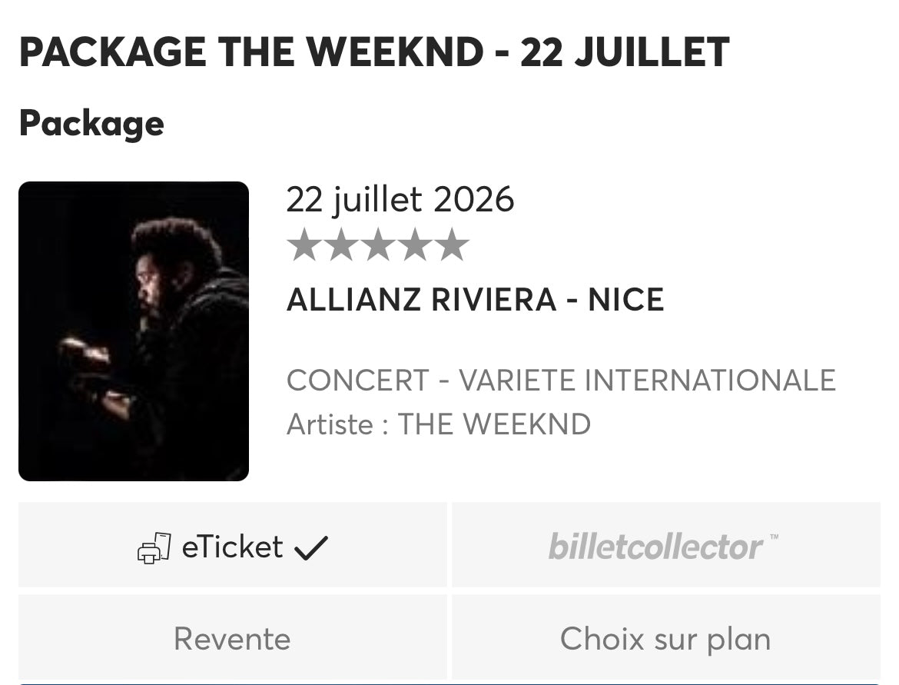Open the Revente option
The width and height of the screenshot is (899, 685).
[232, 639]
